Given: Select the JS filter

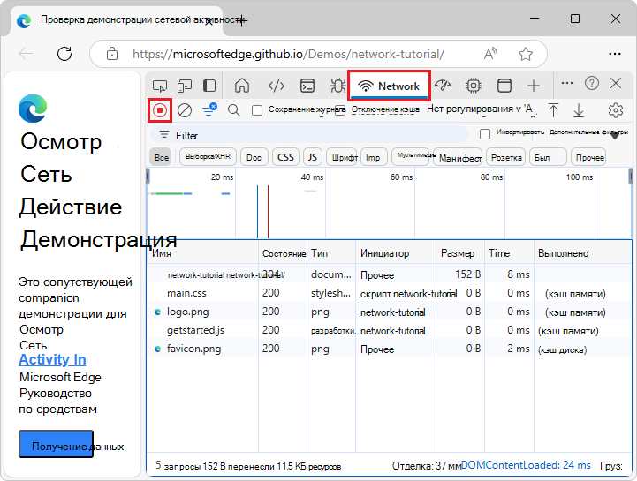Looking at the screenshot, I should pyautogui.click(x=313, y=157).
